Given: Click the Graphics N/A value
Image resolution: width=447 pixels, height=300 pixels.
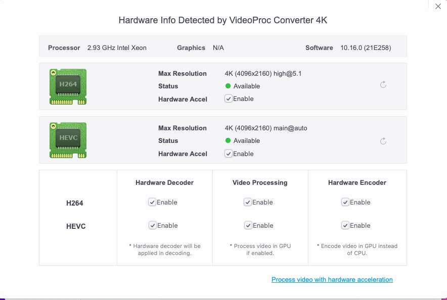Looking at the screenshot, I should (218, 48).
